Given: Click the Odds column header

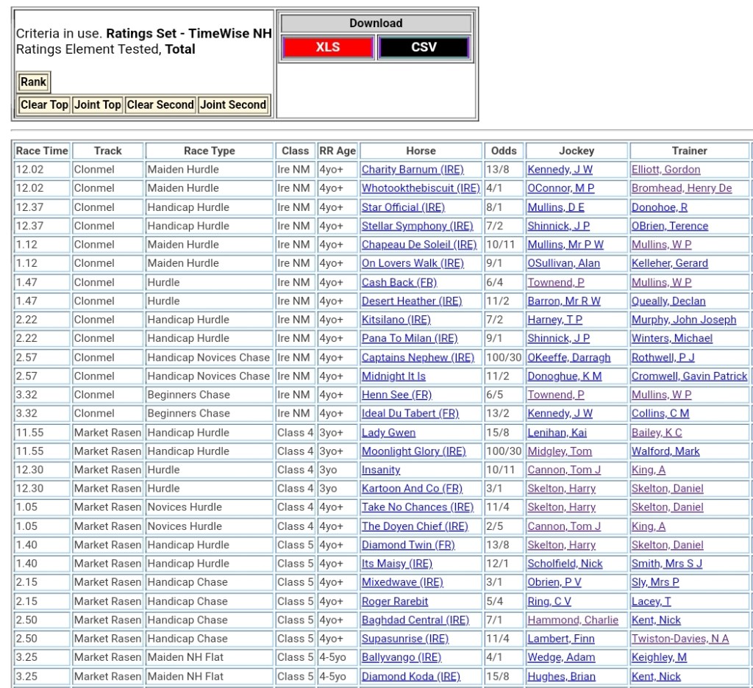Looking at the screenshot, I should click(504, 151).
